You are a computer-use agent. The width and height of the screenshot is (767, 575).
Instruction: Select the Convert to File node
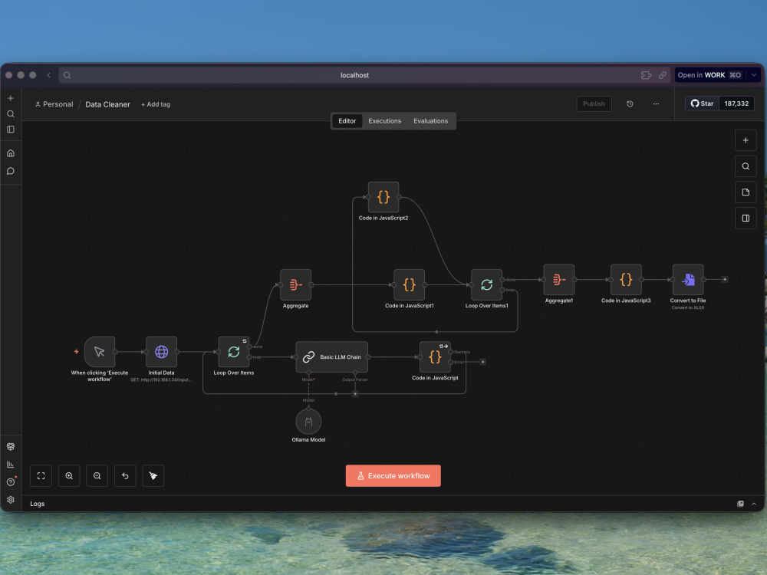688,280
